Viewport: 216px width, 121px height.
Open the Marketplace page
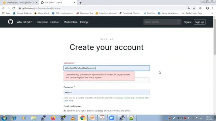(x=71, y=22)
